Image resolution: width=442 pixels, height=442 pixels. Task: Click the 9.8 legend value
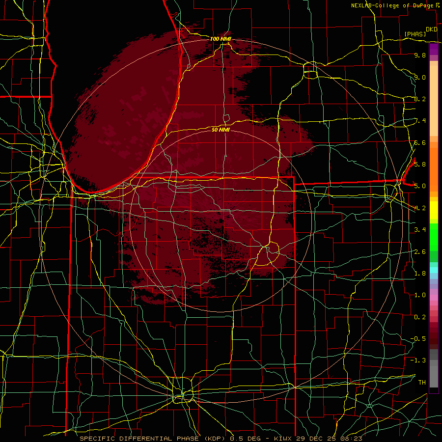click(x=420, y=55)
